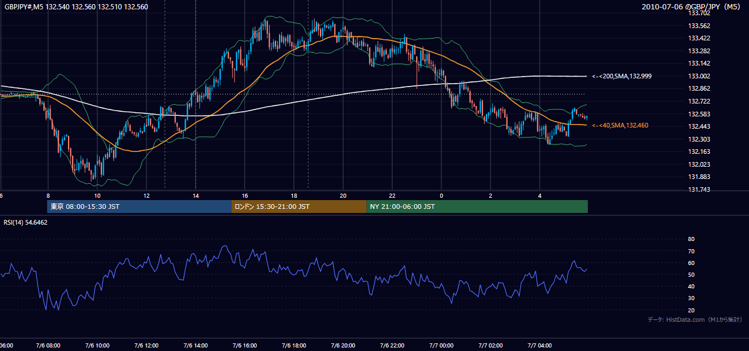Click the 7/6 08:00 date axis label
The height and width of the screenshot is (351, 749).
(x=48, y=346)
